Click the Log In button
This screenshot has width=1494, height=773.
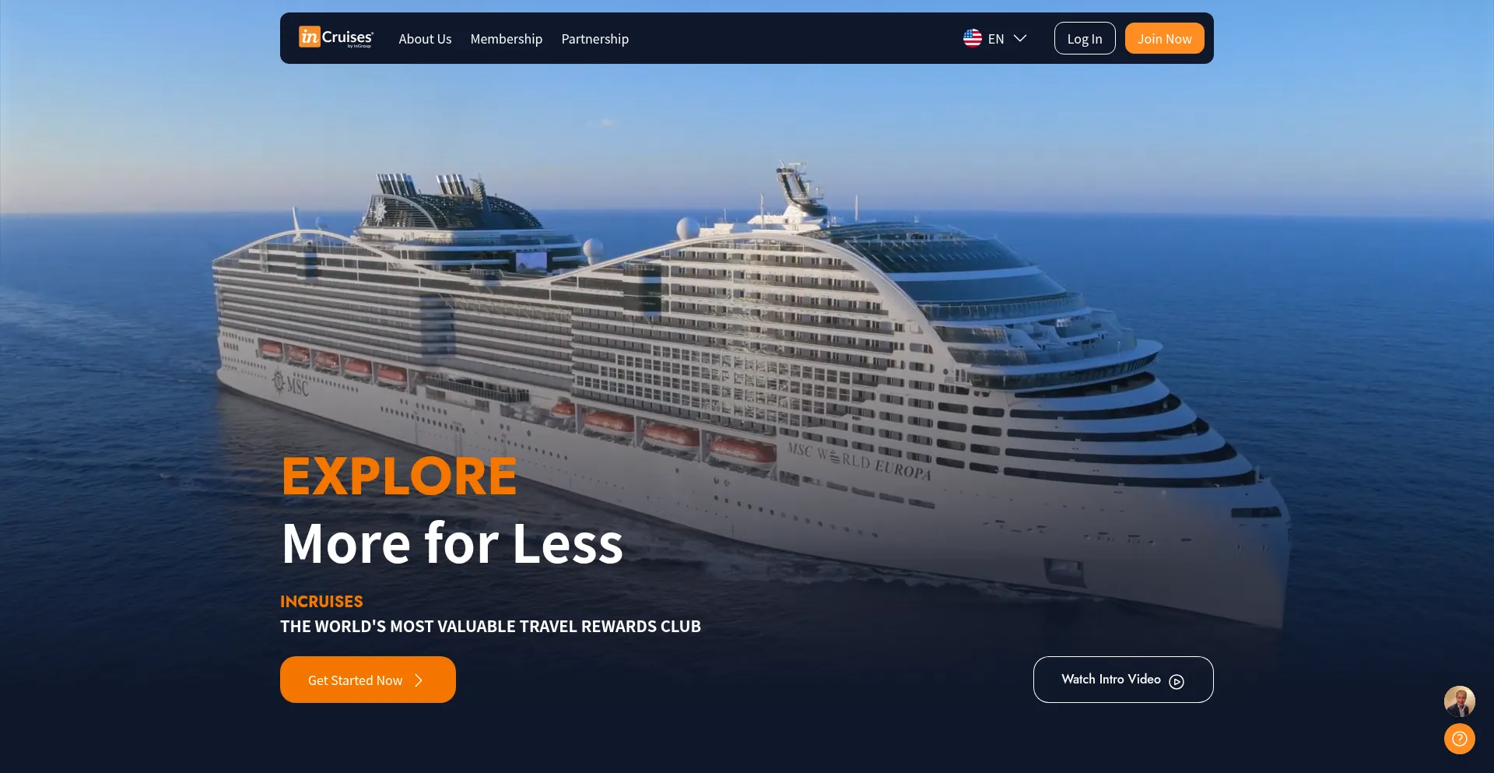[x=1085, y=38]
